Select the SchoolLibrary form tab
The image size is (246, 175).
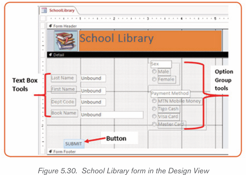(58, 10)
